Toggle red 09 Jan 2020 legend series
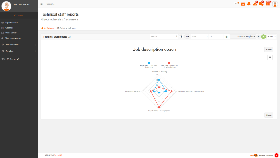 point(169,65)
